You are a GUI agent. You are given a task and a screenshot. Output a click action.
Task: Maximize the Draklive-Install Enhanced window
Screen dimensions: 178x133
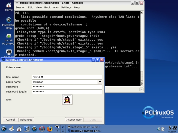98,60
